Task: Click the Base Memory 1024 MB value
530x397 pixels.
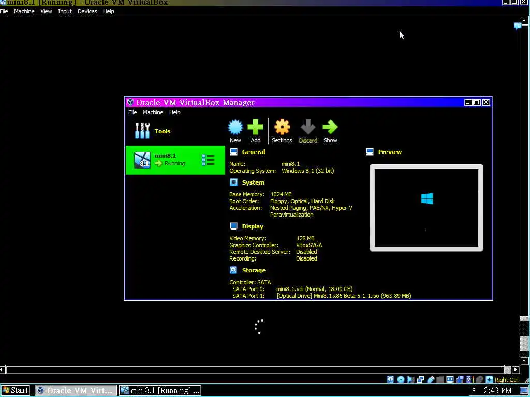Action: point(281,194)
